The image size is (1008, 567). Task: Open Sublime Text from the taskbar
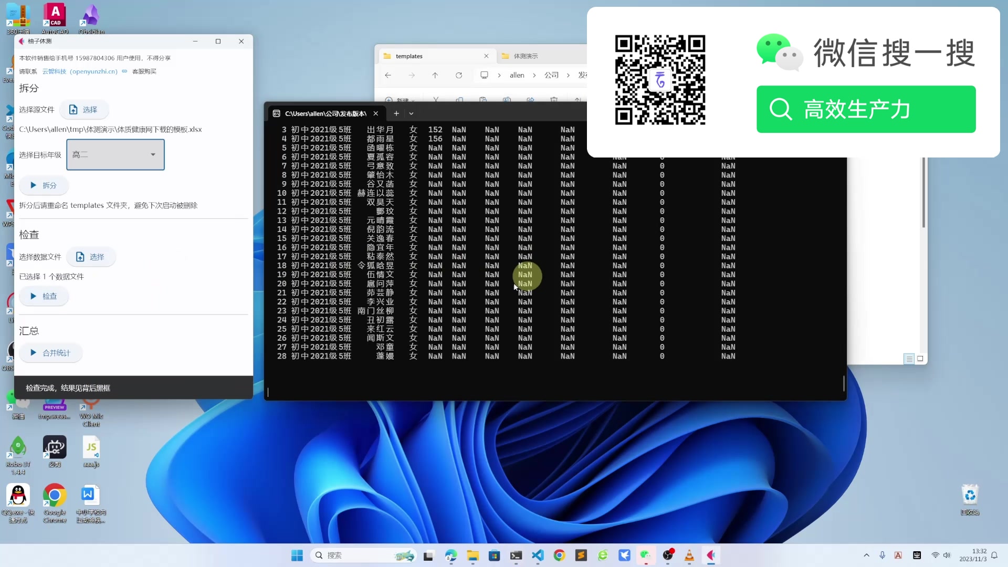(581, 555)
